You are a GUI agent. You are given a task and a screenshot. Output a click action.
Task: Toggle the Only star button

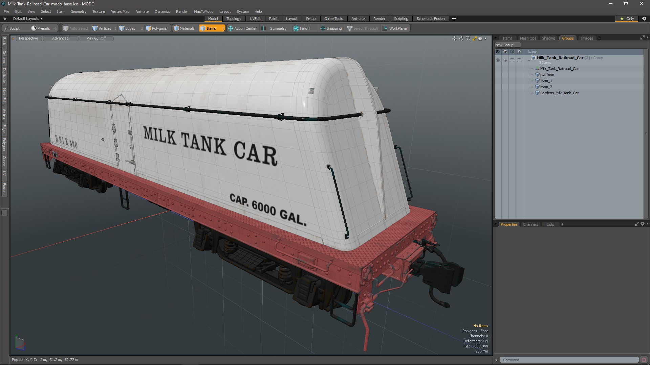point(627,19)
